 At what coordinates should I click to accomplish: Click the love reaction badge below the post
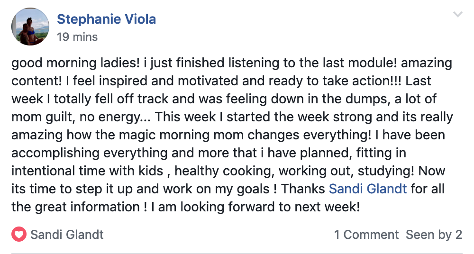pos(19,235)
